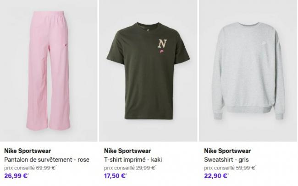Image resolution: width=298 pixels, height=186 pixels.
Task: Click the crossed-out 59,99 € price
Action: 246,168
